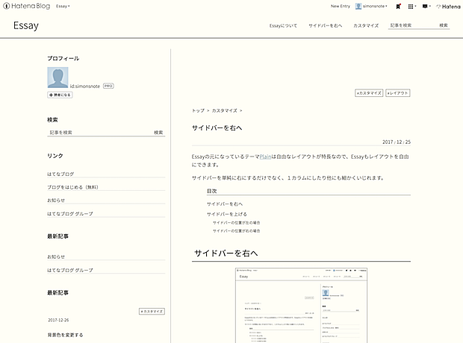This screenshot has width=463, height=343.
Task: Click the New Entry link
Action: click(340, 6)
